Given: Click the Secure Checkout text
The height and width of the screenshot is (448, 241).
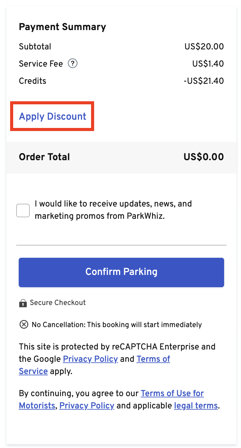Looking at the screenshot, I should tap(58, 303).
